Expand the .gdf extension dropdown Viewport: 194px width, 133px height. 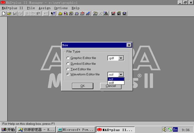point(121,58)
